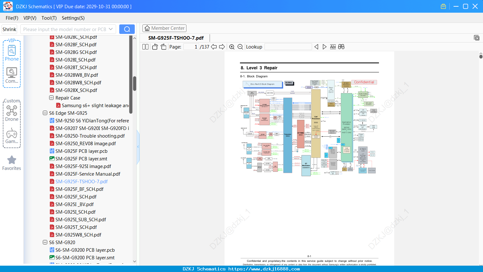
Task: Open the Game console category
Action: pyautogui.click(x=12, y=136)
